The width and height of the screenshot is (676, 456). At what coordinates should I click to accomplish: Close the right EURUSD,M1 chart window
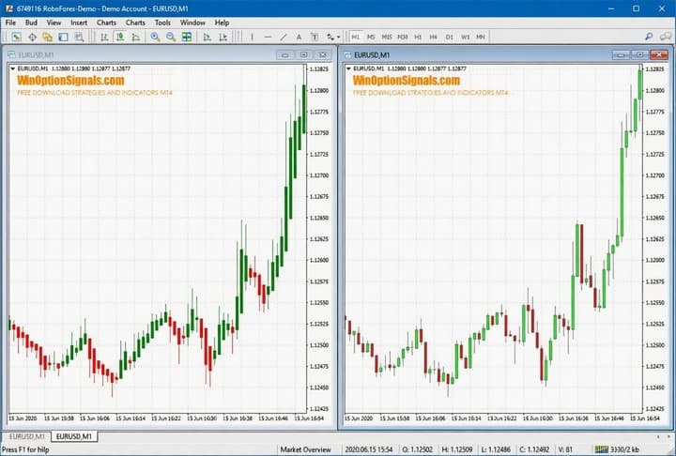coord(659,54)
